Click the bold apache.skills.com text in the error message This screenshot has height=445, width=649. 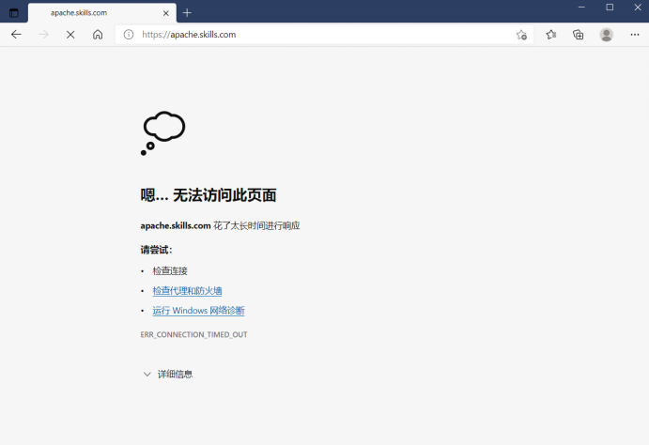(176, 226)
